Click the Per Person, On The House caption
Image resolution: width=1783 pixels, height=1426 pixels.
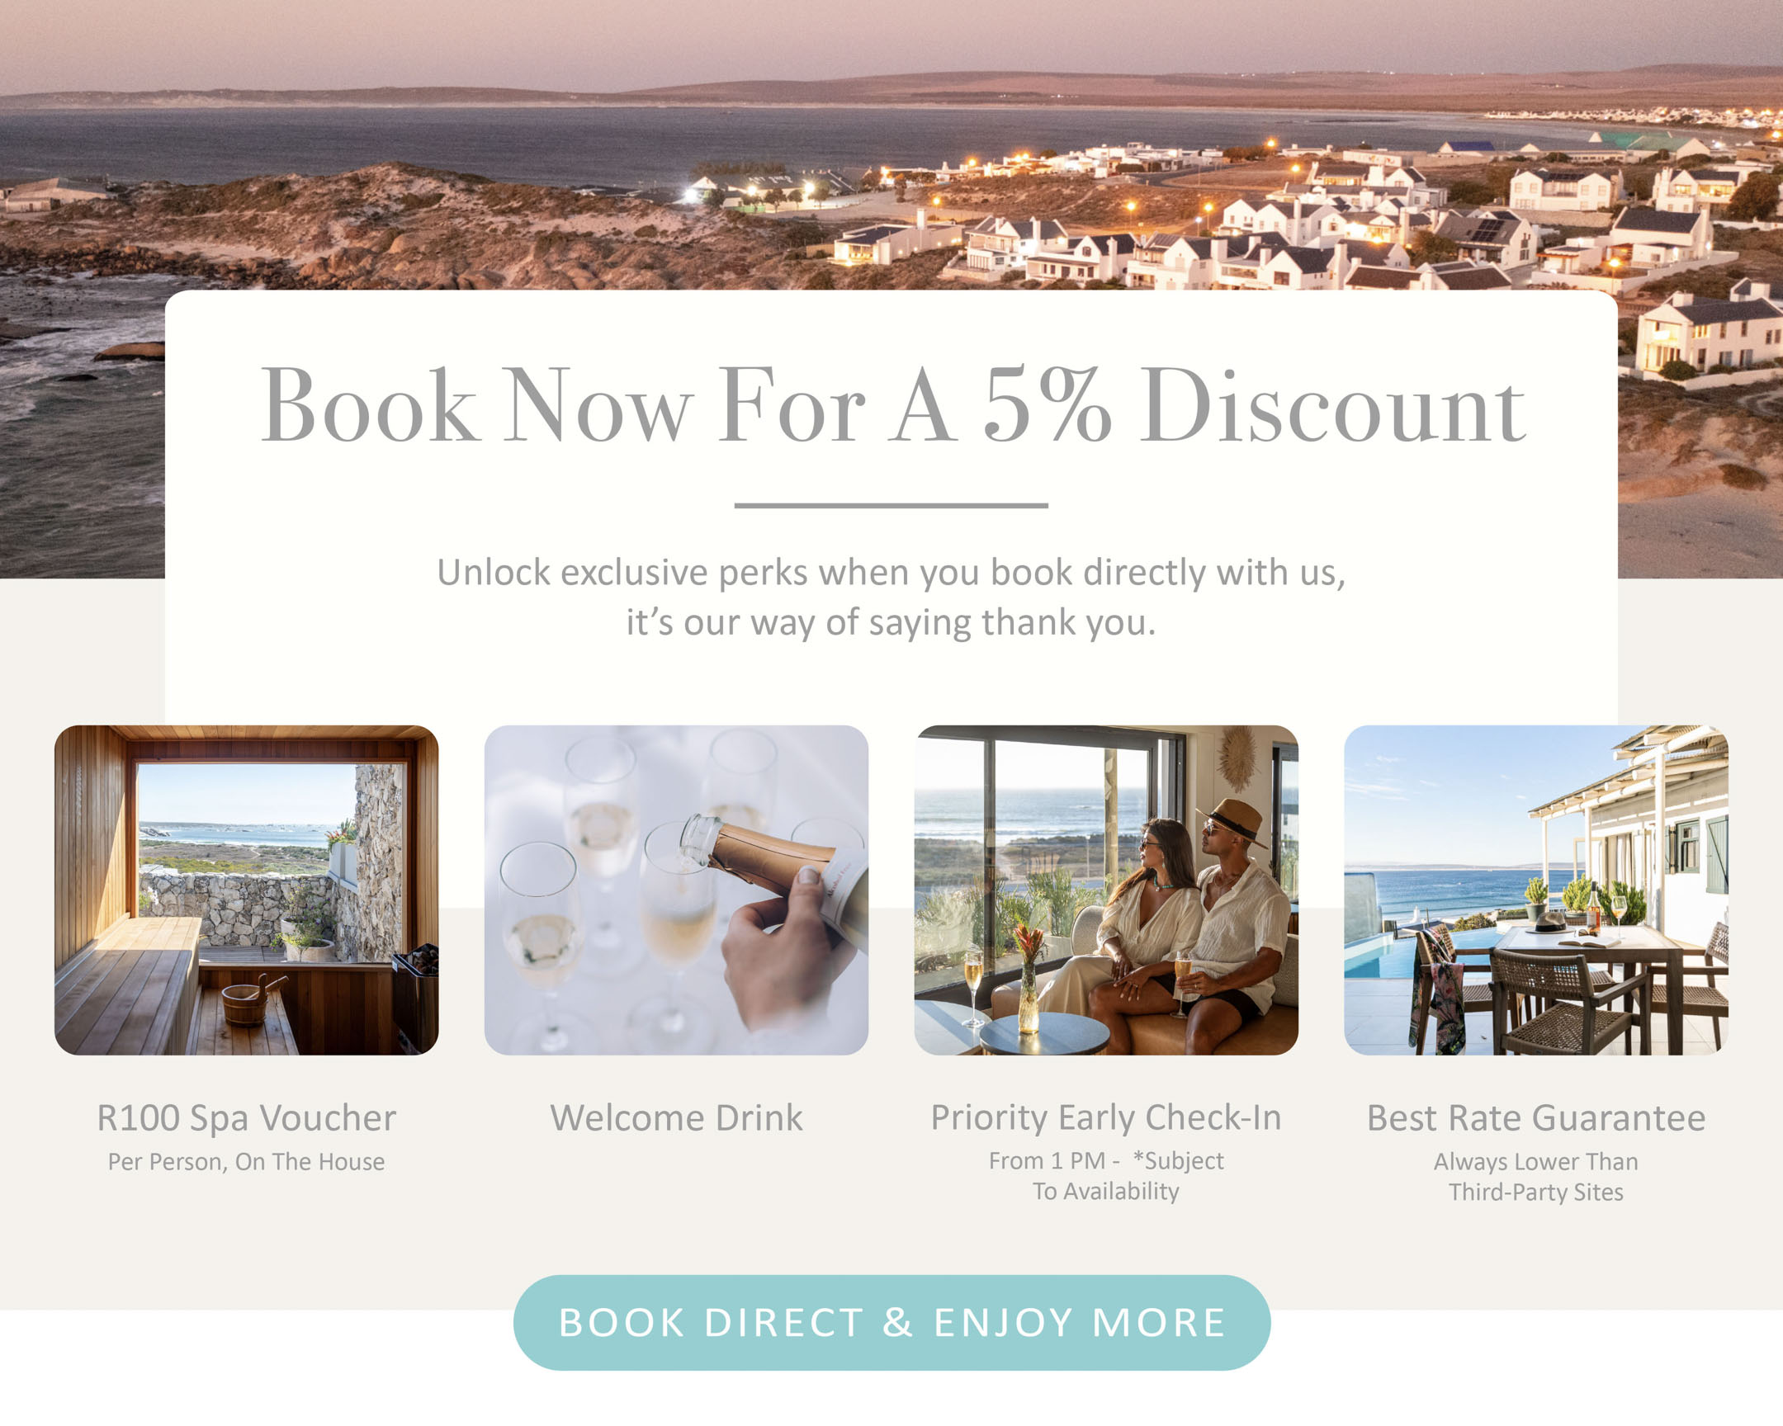(247, 1161)
